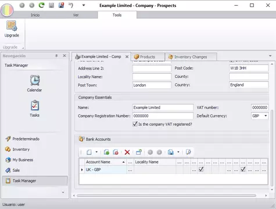Open the Inventory Changes tab
The height and width of the screenshot is (209, 276).
click(191, 57)
